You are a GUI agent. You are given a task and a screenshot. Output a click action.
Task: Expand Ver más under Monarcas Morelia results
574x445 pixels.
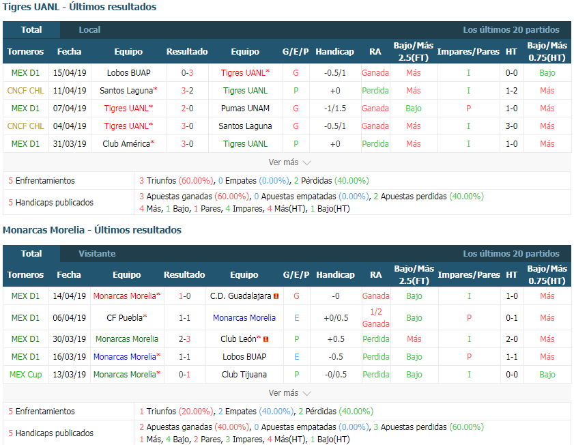pyautogui.click(x=289, y=392)
